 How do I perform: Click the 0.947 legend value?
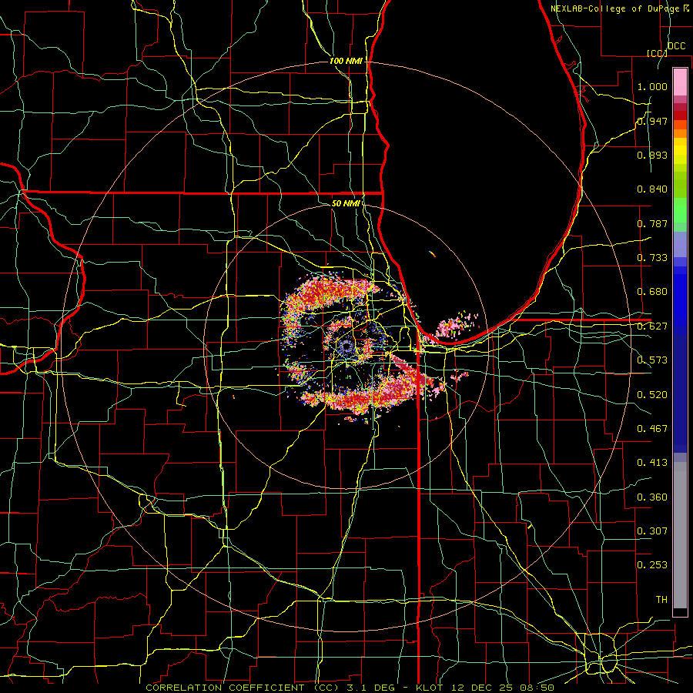point(652,121)
